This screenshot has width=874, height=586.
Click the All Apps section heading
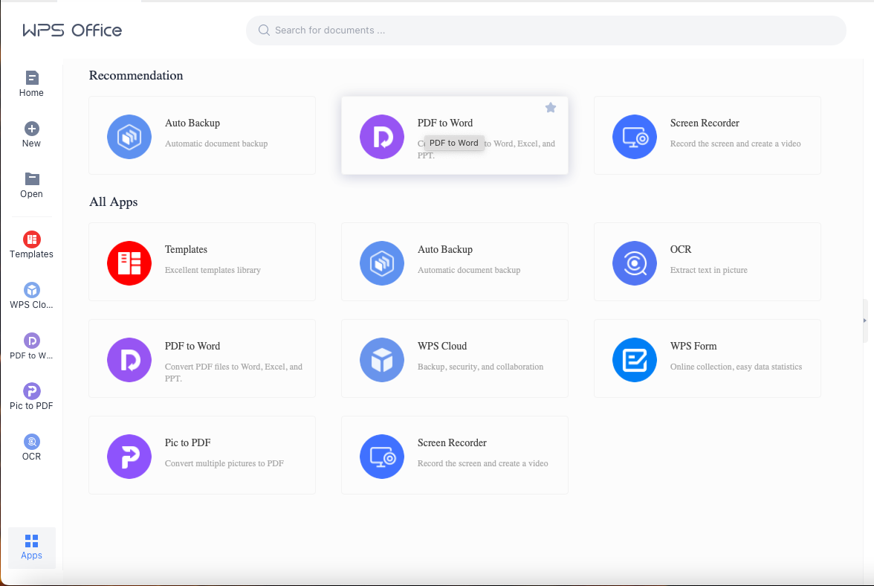tap(113, 202)
